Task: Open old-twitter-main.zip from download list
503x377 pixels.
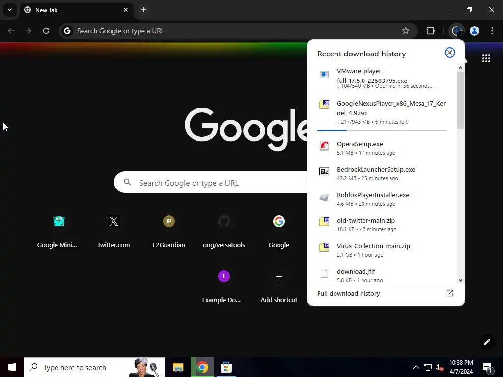Action: (382, 224)
